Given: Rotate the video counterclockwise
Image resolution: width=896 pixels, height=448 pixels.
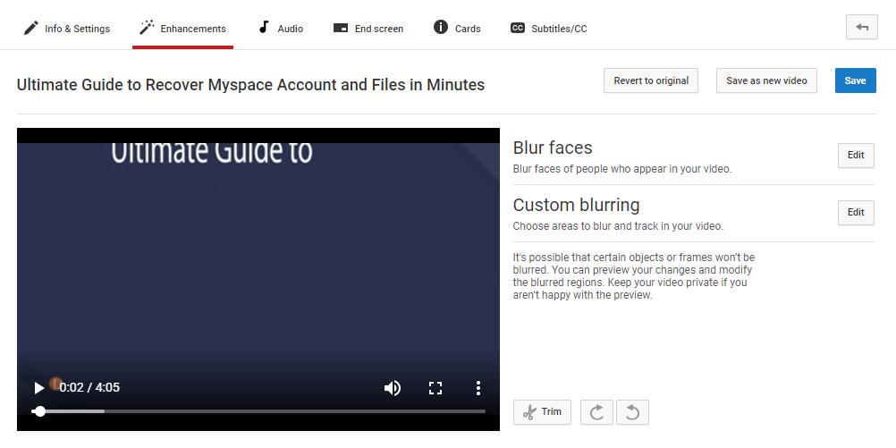Looking at the screenshot, I should [632, 412].
